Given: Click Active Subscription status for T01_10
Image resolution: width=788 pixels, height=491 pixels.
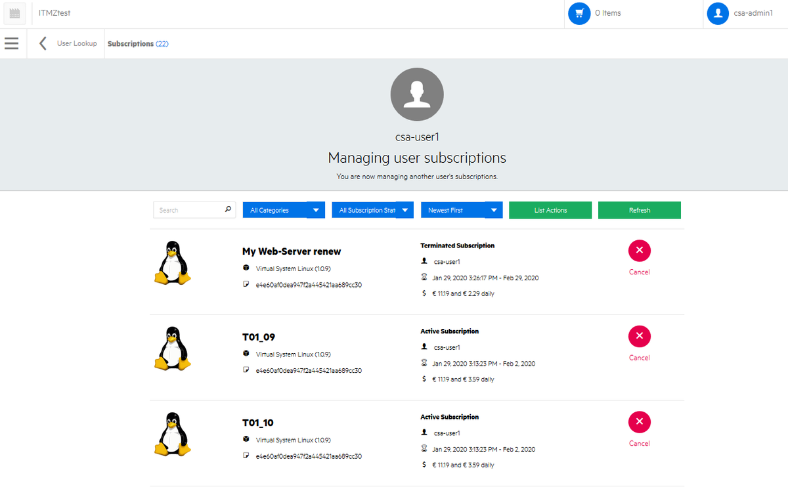Looking at the screenshot, I should 450,417.
